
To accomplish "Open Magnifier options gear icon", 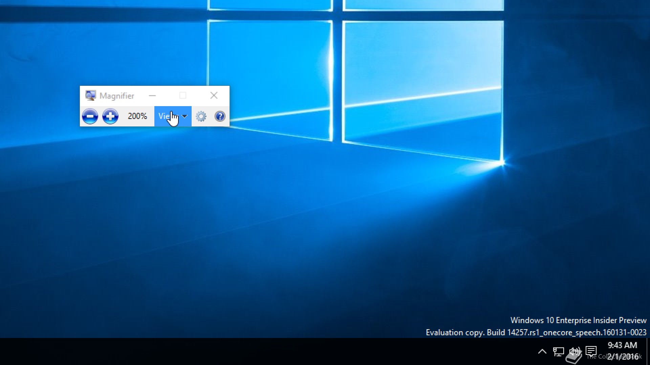I will [201, 116].
